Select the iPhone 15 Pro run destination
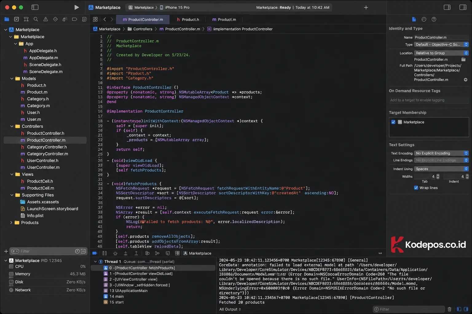The height and width of the screenshot is (314, 472). (174, 7)
